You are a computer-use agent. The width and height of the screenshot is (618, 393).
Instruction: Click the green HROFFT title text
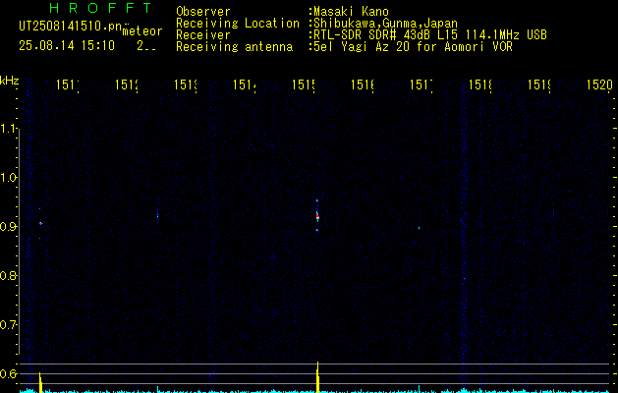(x=100, y=8)
